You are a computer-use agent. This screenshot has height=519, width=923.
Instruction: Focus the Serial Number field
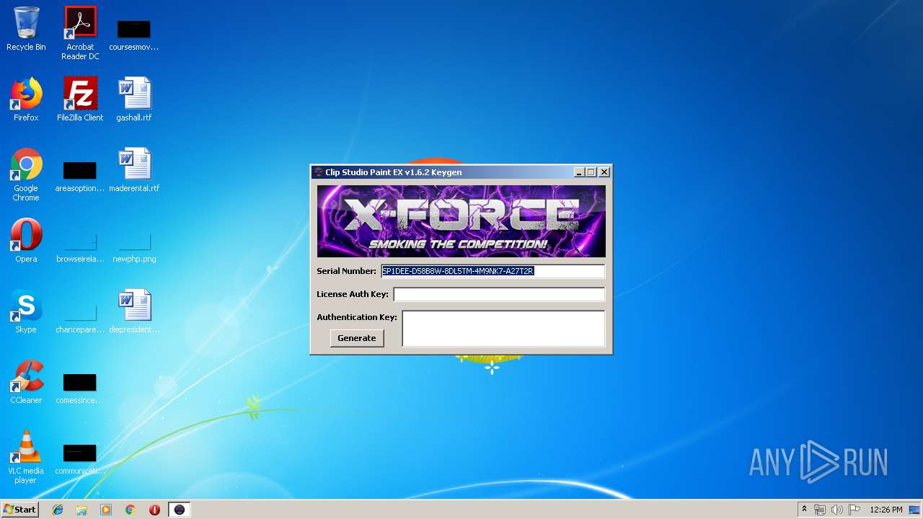[x=493, y=271]
